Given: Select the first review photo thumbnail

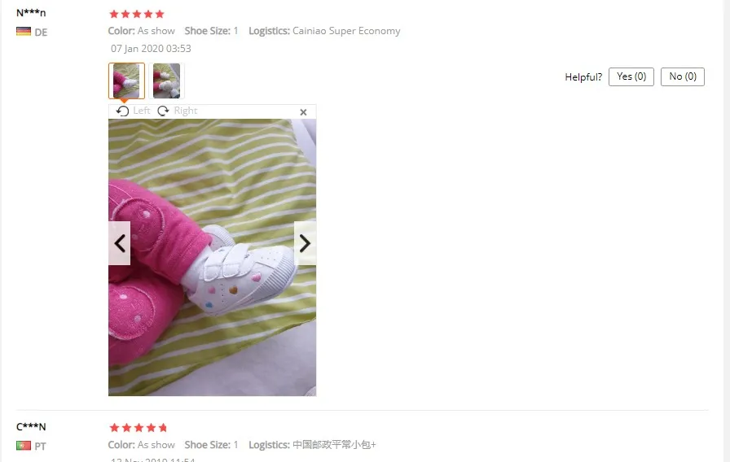Looking at the screenshot, I should click(126, 81).
